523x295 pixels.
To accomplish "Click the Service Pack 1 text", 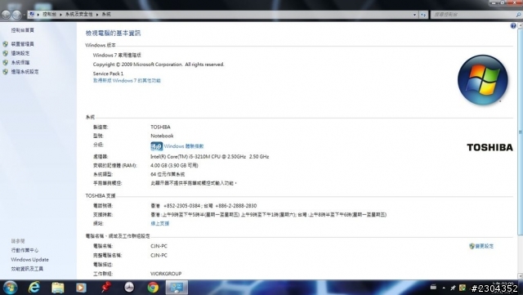I will click(108, 74).
